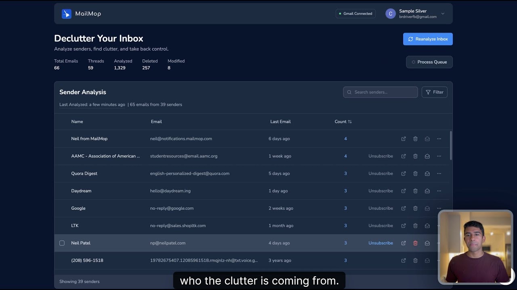Open external link for Quora Digest
The image size is (517, 290).
[404, 174]
